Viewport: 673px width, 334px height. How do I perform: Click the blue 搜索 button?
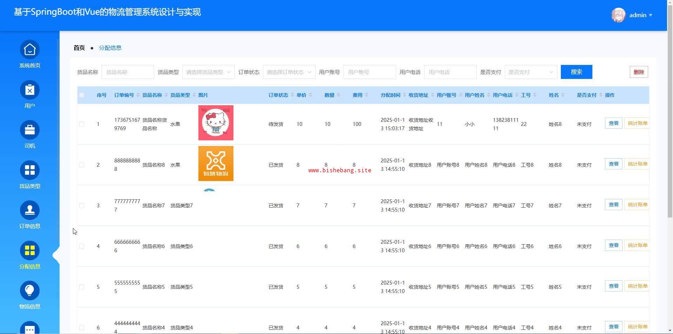[x=576, y=72]
